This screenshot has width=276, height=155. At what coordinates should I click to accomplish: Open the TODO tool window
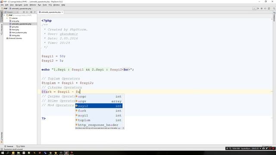click(21, 146)
